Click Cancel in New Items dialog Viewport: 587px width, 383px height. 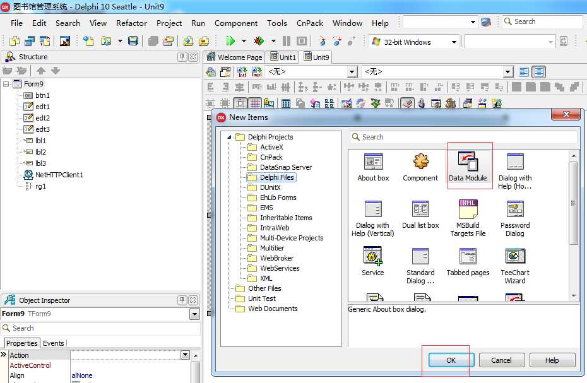501,360
